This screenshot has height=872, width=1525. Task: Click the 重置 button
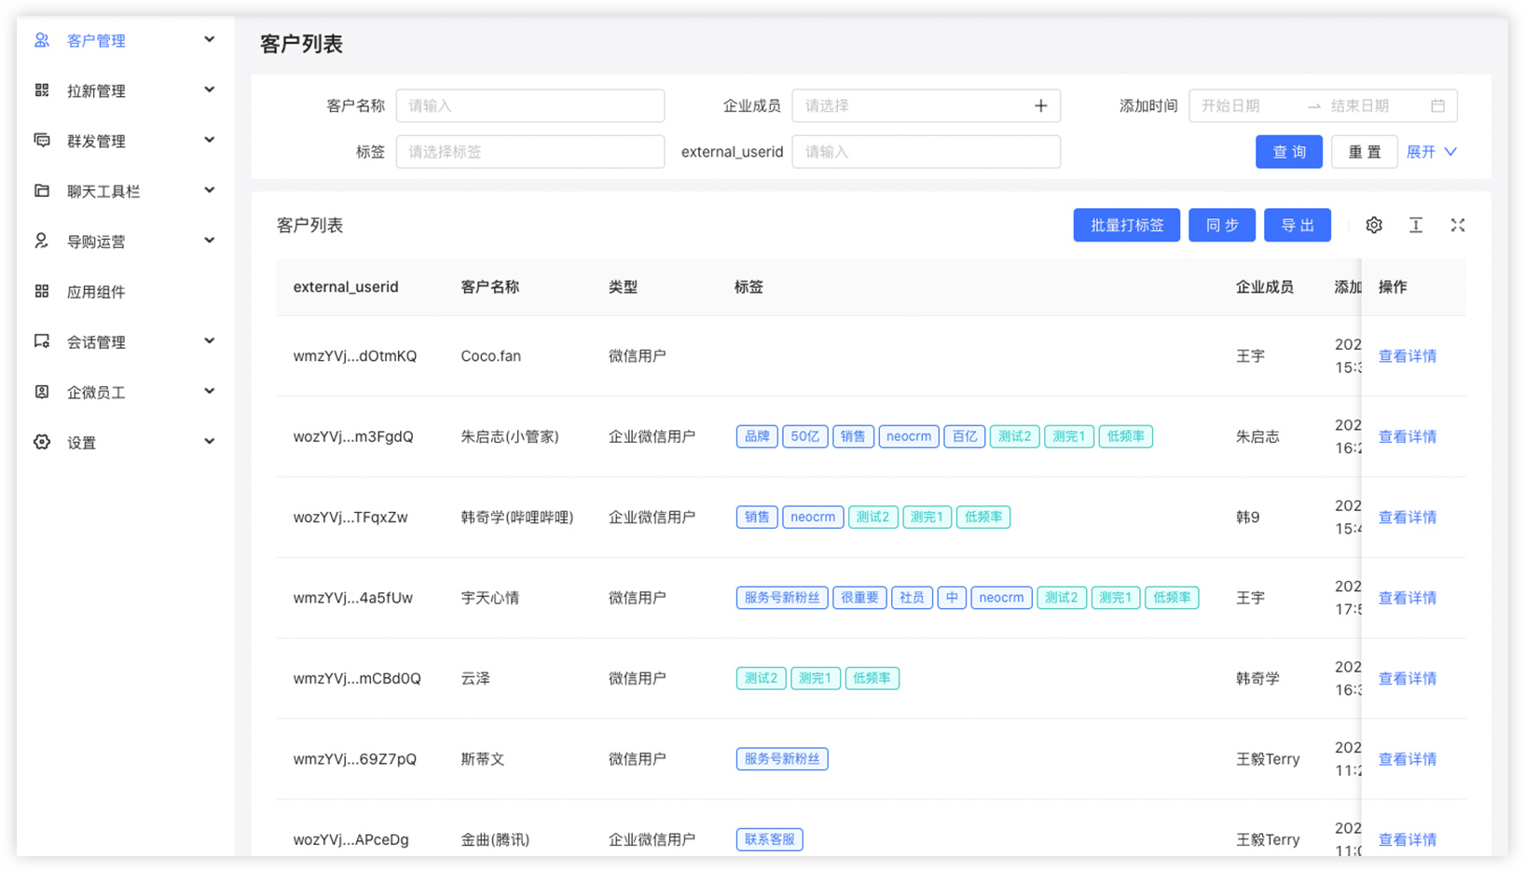click(x=1365, y=152)
